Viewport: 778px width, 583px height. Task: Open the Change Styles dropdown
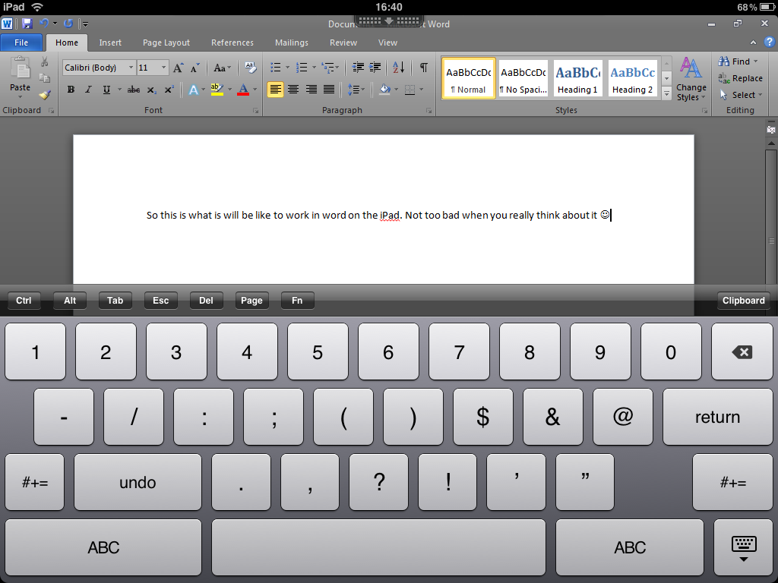click(x=691, y=79)
